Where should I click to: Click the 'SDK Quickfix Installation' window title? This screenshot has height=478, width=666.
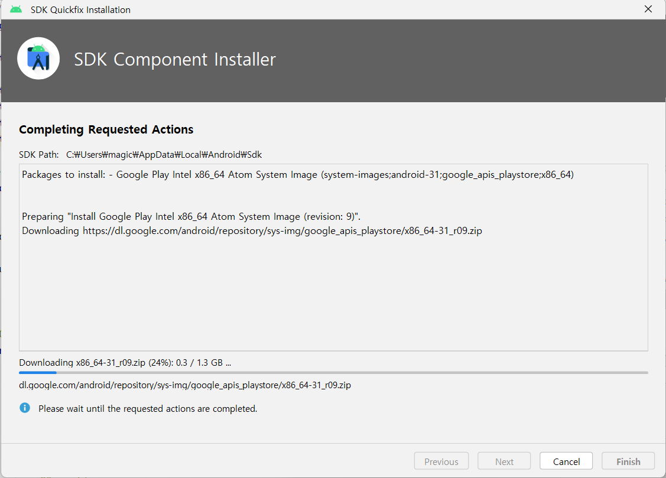tap(81, 10)
